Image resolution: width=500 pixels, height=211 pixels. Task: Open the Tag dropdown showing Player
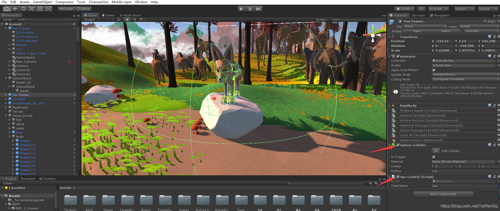[x=425, y=27]
